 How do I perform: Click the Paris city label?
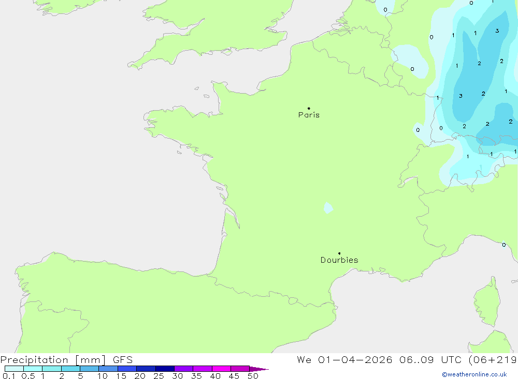point(309,115)
